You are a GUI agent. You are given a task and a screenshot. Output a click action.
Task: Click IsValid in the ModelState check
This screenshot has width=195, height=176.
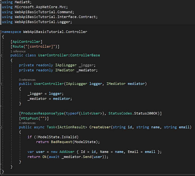click(69, 137)
